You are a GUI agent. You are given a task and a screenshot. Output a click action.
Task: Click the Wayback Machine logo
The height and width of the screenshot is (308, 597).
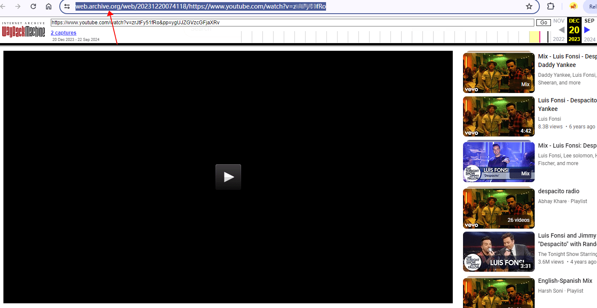(23, 31)
